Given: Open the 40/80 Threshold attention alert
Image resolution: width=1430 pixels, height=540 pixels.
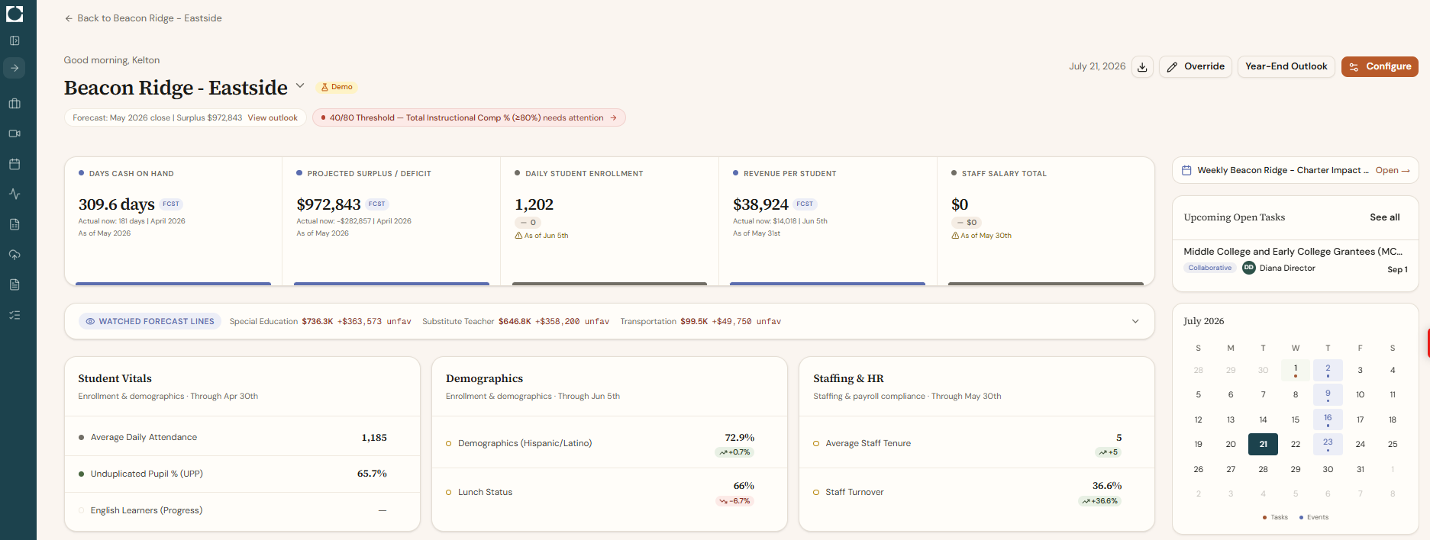Looking at the screenshot, I should point(469,117).
